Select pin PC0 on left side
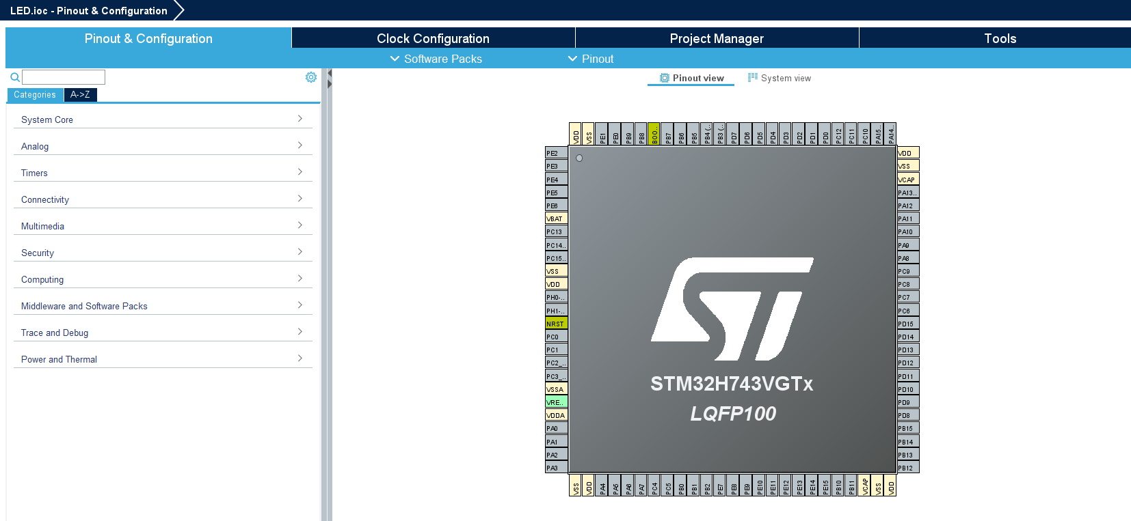This screenshot has height=521, width=1131. (557, 337)
